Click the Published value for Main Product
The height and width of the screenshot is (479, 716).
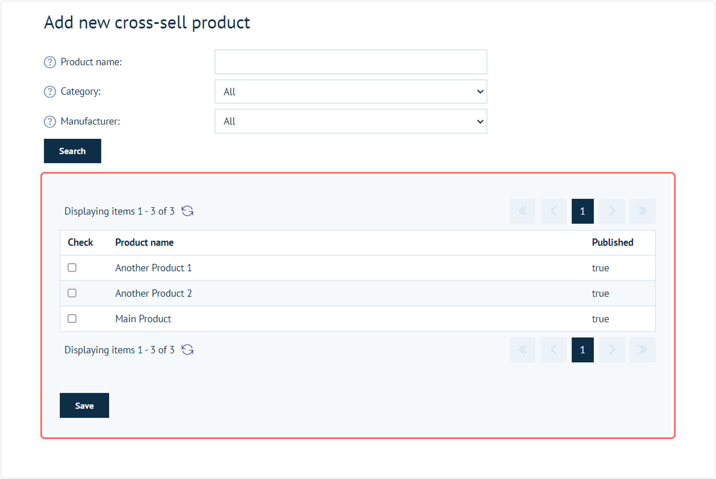point(600,319)
